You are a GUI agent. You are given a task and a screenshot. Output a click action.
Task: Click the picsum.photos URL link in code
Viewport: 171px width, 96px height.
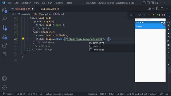coord(85,39)
